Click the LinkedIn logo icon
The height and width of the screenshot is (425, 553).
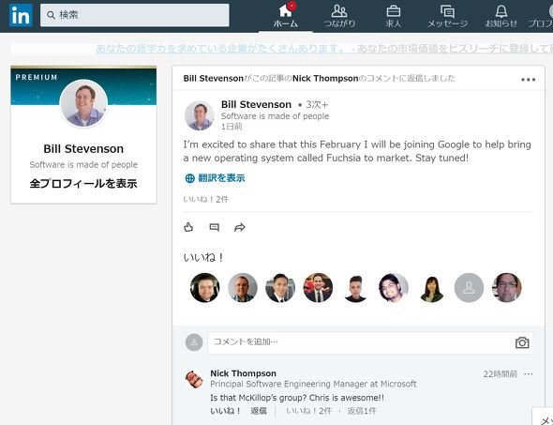point(21,15)
